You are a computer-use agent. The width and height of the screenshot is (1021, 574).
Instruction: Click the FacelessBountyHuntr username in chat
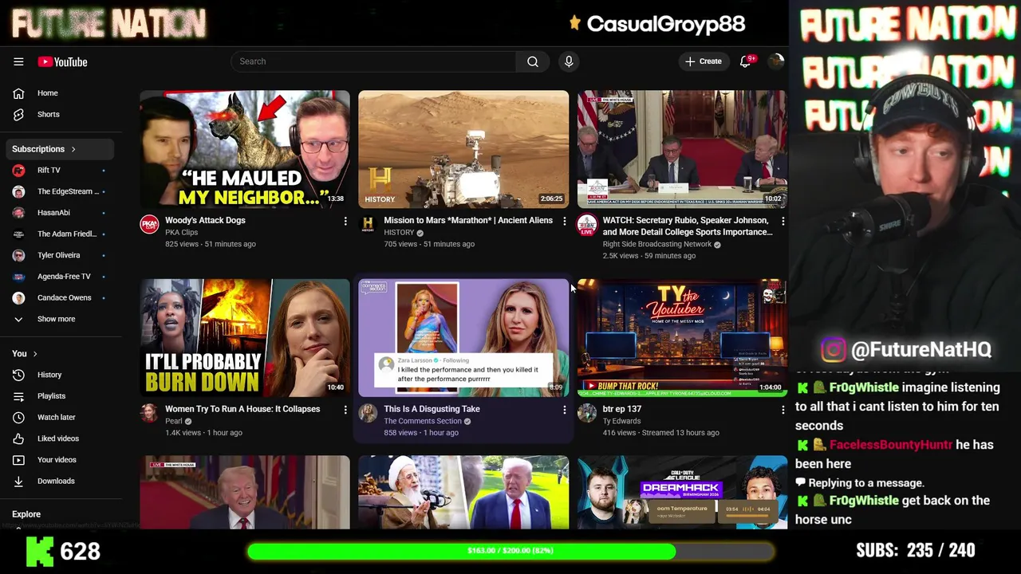point(891,445)
